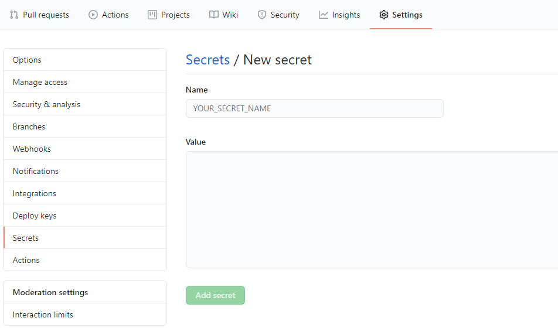Open the Pull requests tab
The height and width of the screenshot is (335, 558).
[x=46, y=15]
